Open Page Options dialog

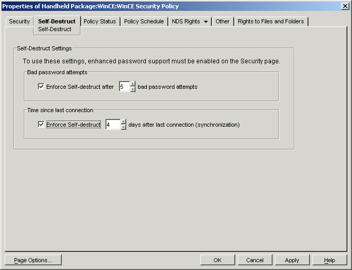(x=33, y=260)
